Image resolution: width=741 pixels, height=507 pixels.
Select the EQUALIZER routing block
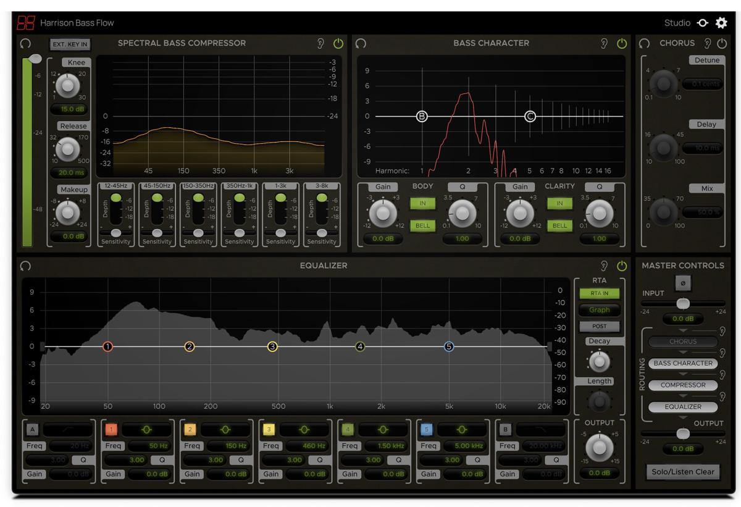coord(682,407)
